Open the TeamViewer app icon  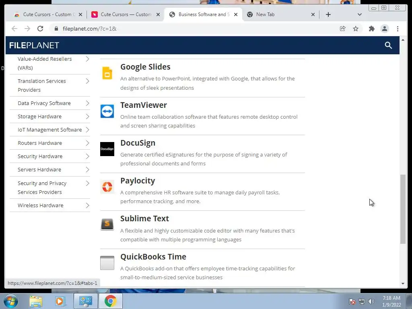pos(107,111)
